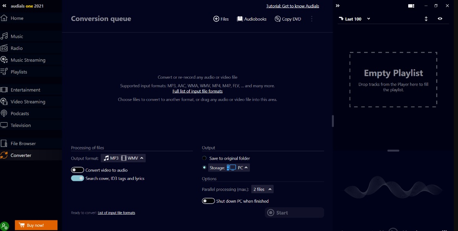Open Parallel processing 2 files dropdown

tap(262, 189)
